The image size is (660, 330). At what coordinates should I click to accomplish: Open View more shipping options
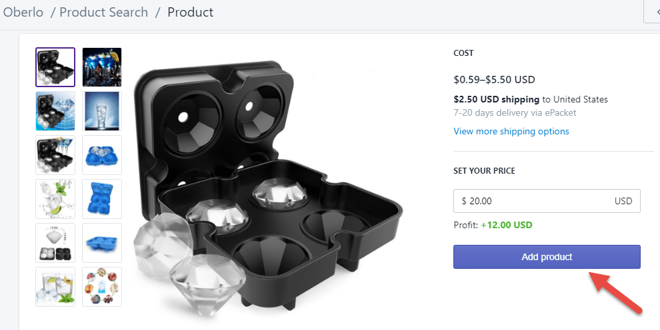(511, 131)
